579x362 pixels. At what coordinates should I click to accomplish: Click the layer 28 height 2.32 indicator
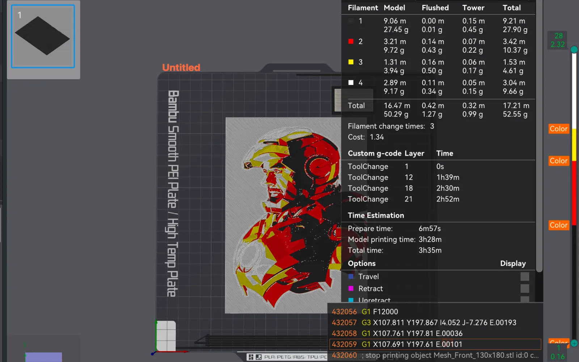click(x=558, y=40)
